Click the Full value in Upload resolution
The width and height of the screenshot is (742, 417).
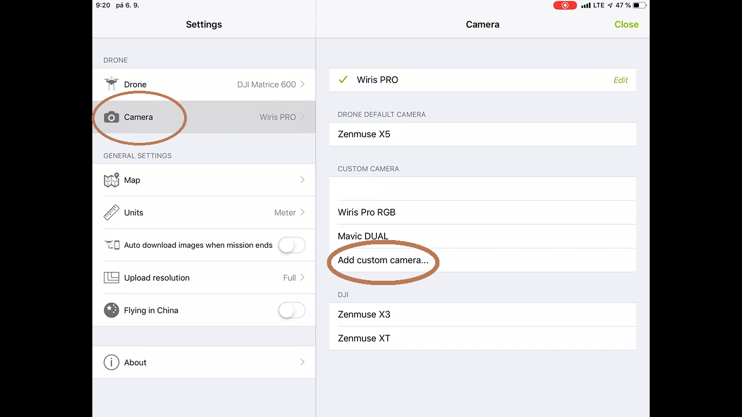pyautogui.click(x=290, y=277)
